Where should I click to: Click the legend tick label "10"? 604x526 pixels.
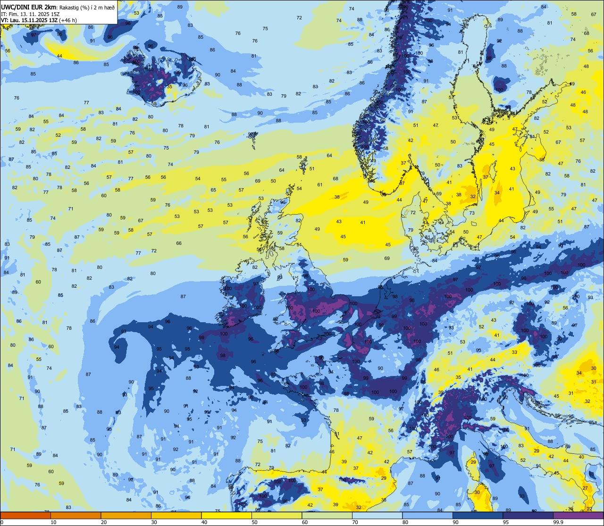point(53,522)
